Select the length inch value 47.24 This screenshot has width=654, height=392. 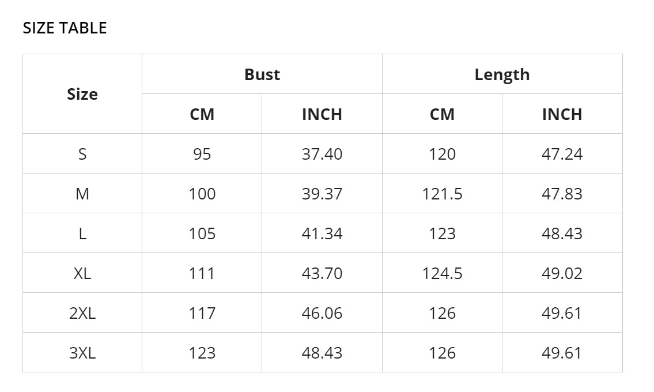(562, 154)
